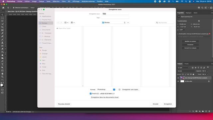This screenshot has width=213, height=120.
Task: Open the Calque menu
Action: (x=41, y=1)
